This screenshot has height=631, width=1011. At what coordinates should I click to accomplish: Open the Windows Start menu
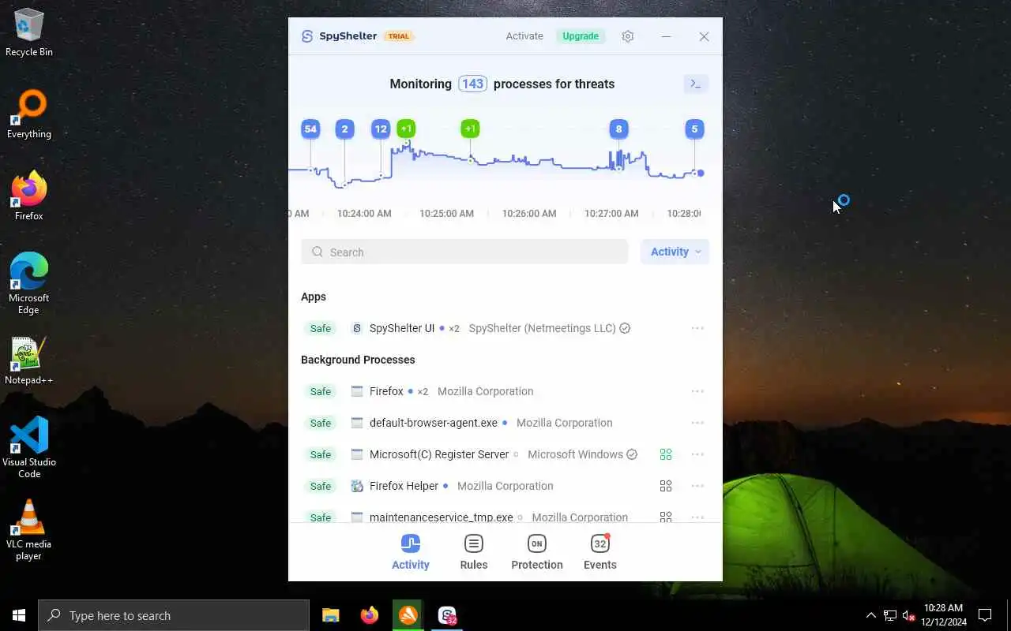[x=19, y=615]
